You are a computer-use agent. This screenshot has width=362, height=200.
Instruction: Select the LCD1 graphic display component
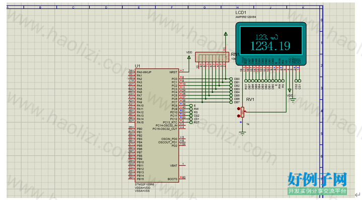(x=271, y=44)
